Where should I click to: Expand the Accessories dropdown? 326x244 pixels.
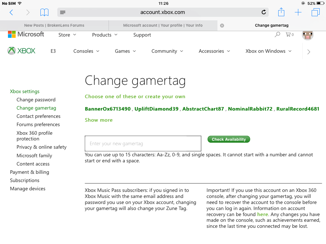(214, 51)
